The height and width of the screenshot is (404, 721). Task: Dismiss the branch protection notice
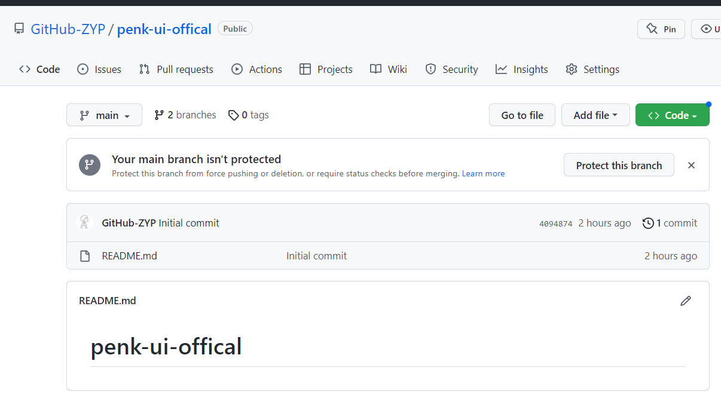click(691, 165)
